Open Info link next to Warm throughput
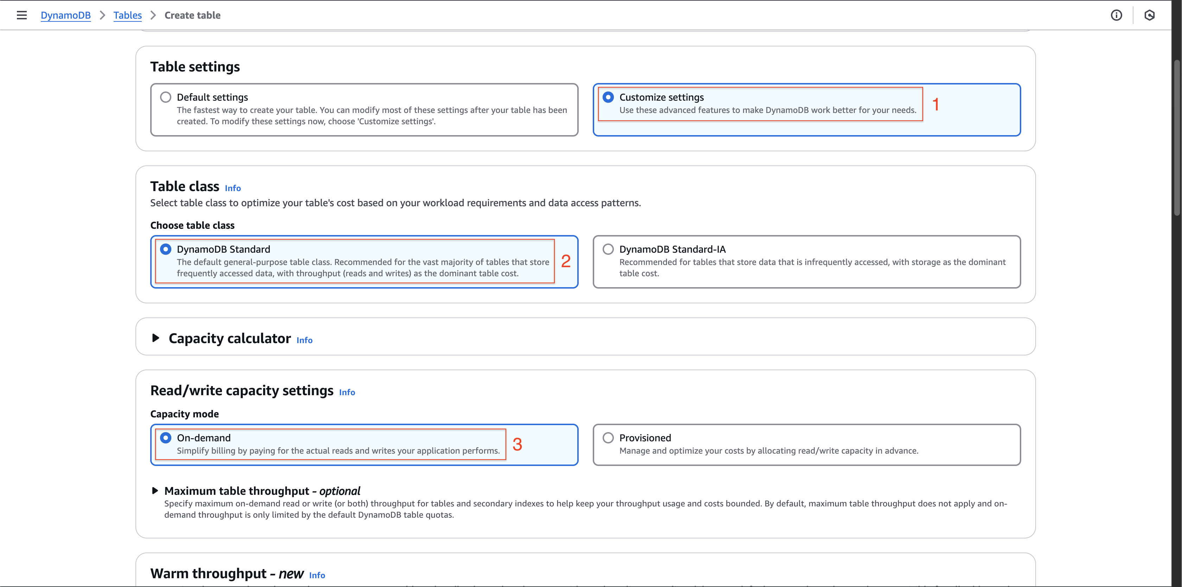 [x=317, y=575]
